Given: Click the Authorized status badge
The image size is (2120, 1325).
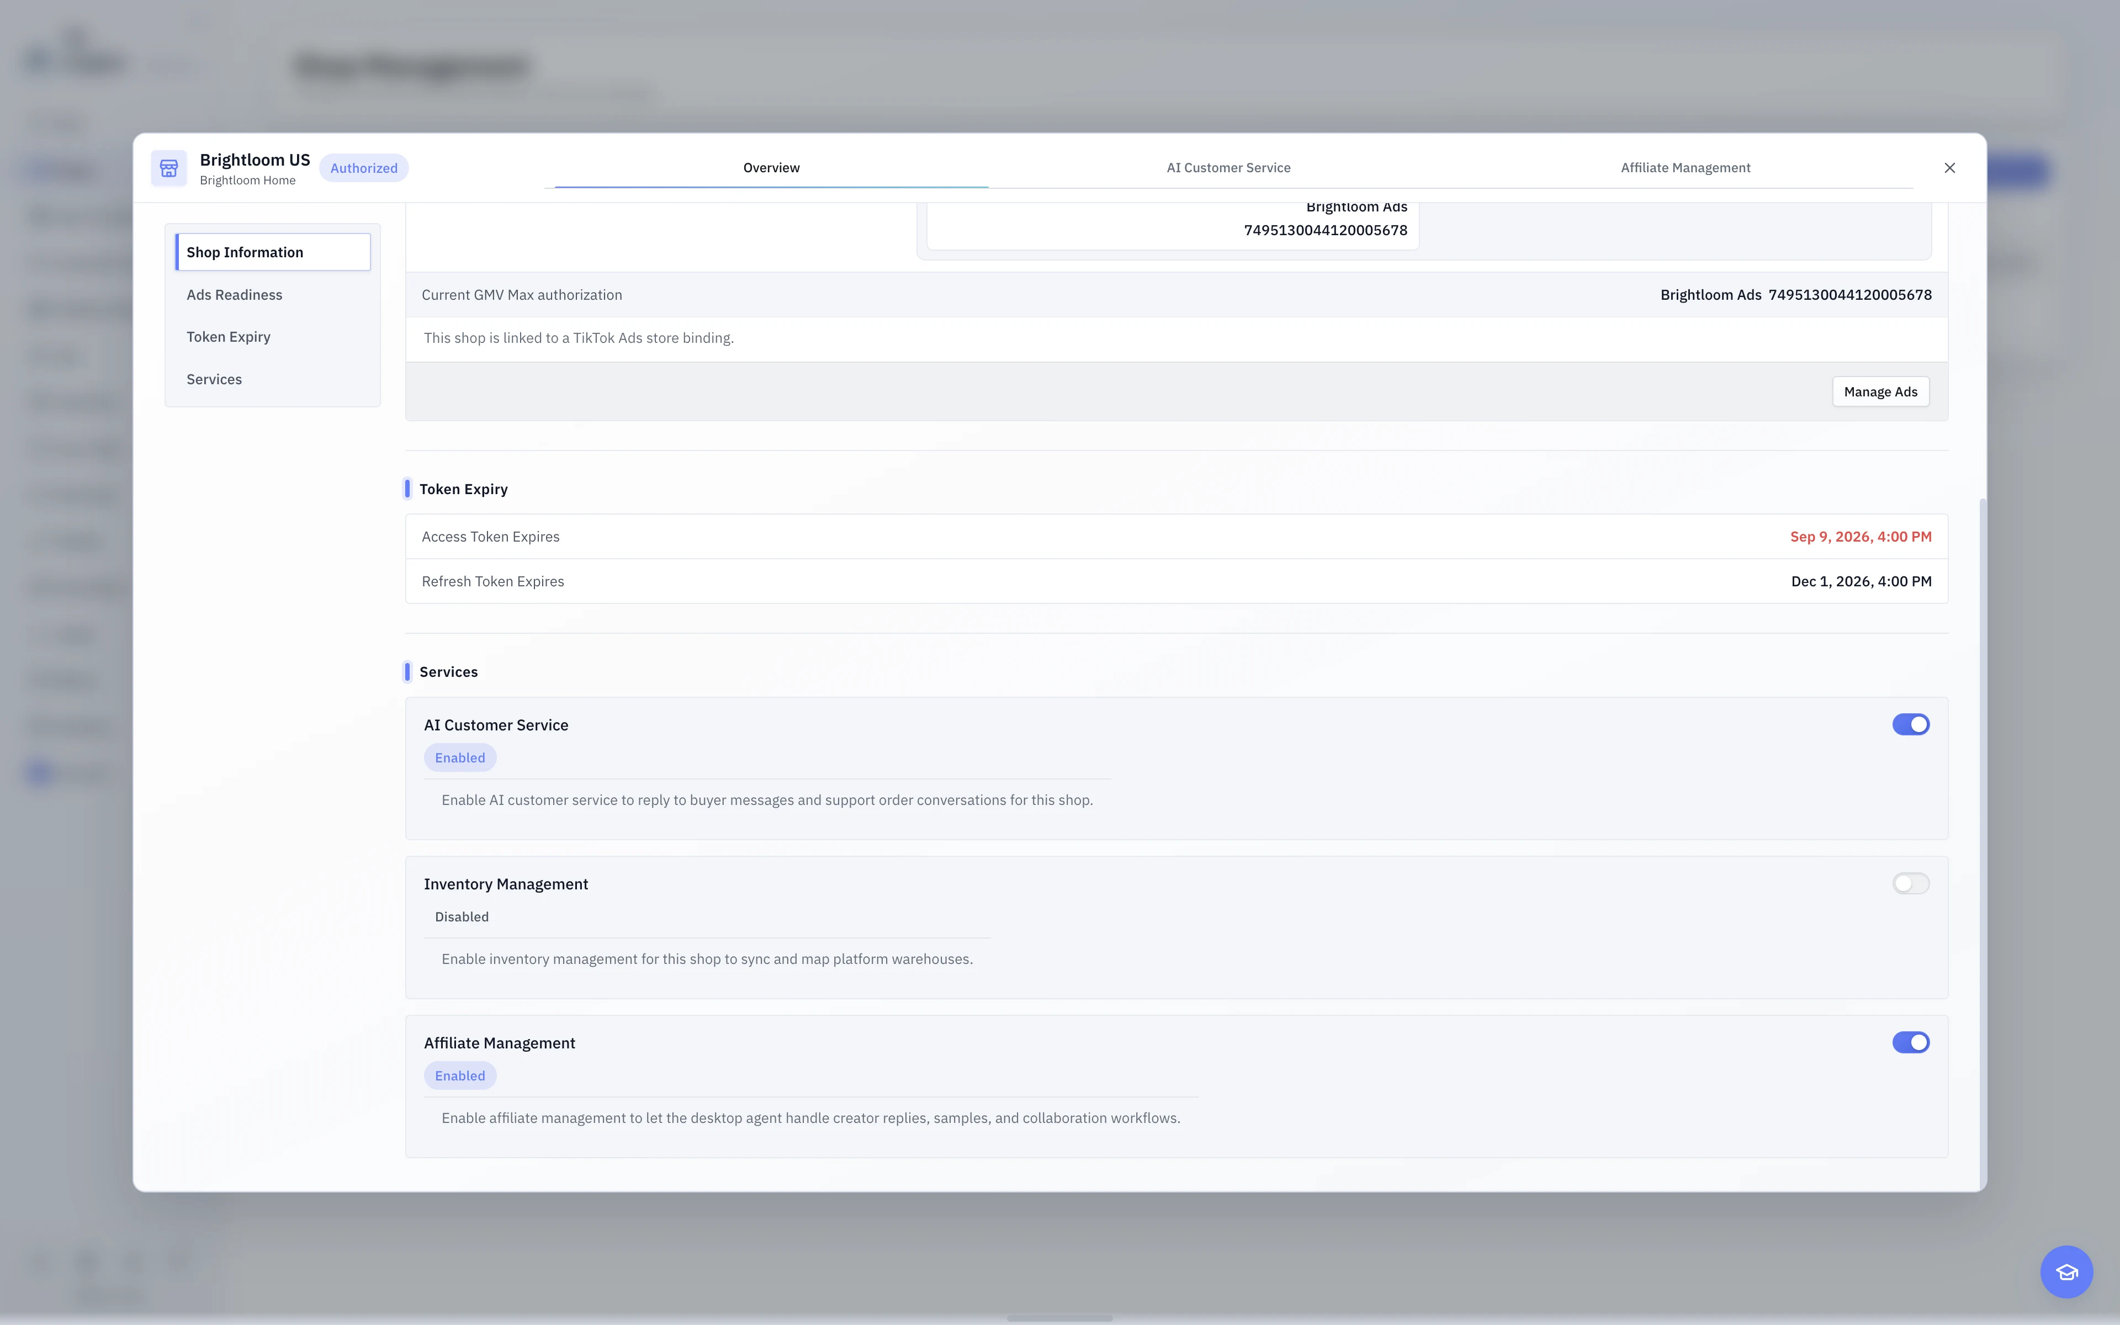Looking at the screenshot, I should click(364, 167).
